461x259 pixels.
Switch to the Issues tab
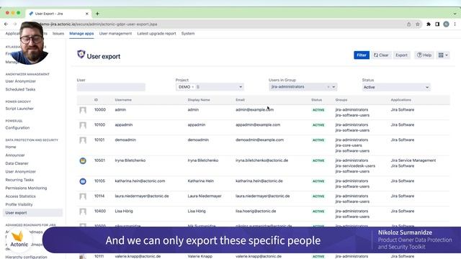58,34
